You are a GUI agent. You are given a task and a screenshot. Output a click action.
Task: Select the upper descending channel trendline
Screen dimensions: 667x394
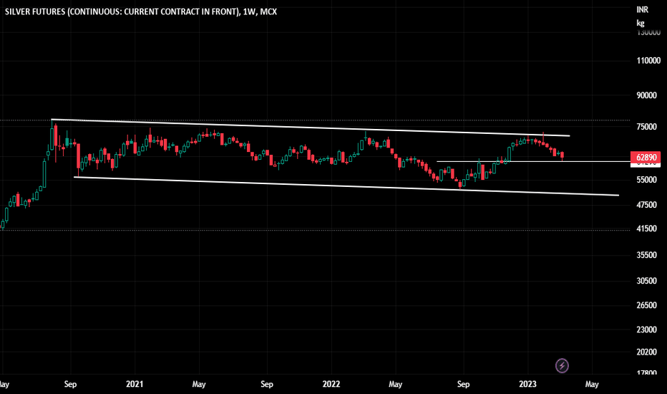[311, 128]
